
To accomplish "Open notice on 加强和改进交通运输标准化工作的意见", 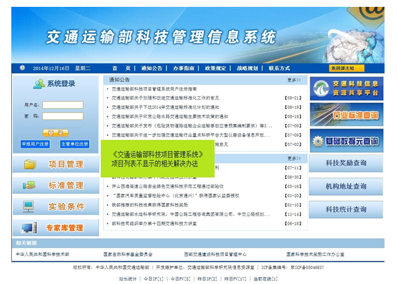I will point(165,98).
